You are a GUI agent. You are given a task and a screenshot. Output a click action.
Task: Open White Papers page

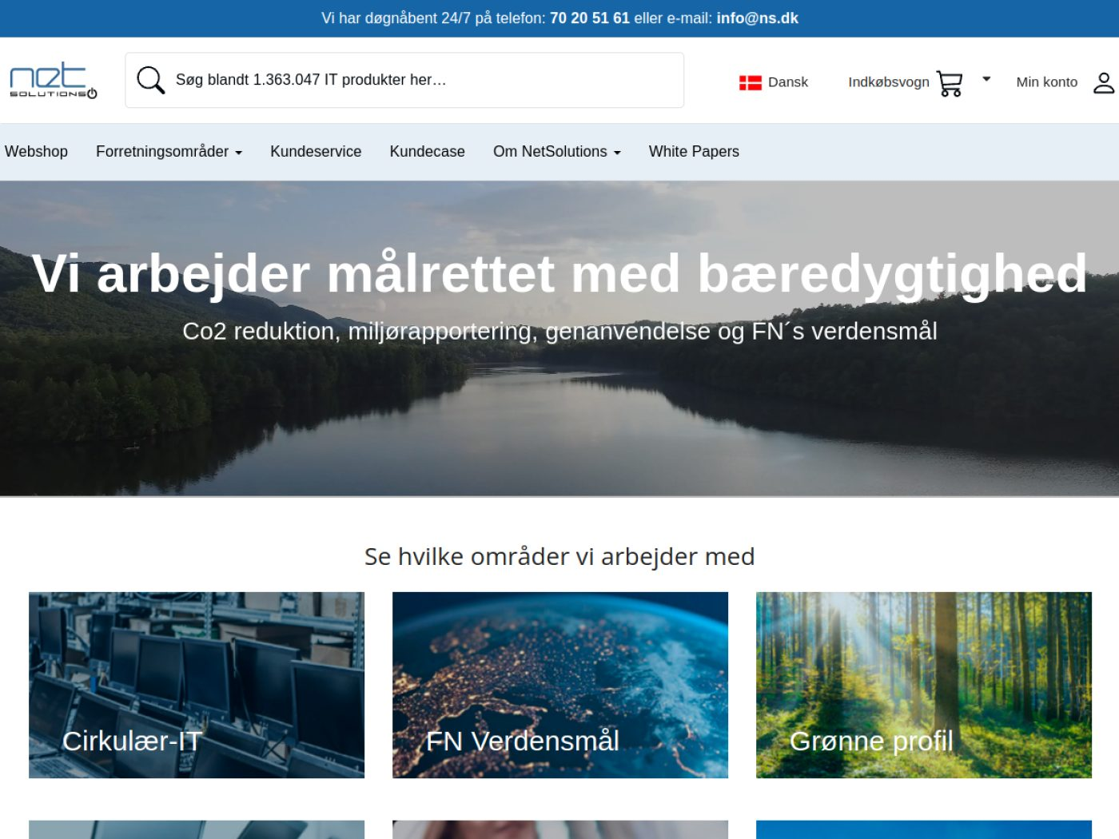click(x=694, y=152)
